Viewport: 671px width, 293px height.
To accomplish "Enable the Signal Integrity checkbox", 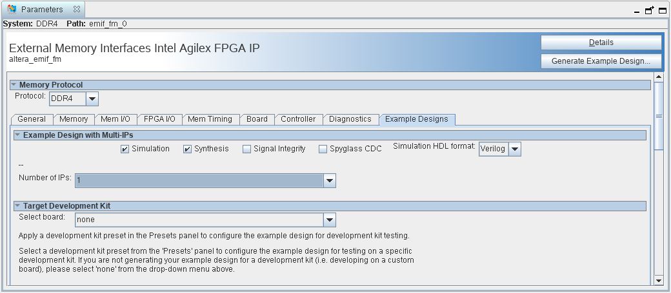I will pyautogui.click(x=247, y=149).
